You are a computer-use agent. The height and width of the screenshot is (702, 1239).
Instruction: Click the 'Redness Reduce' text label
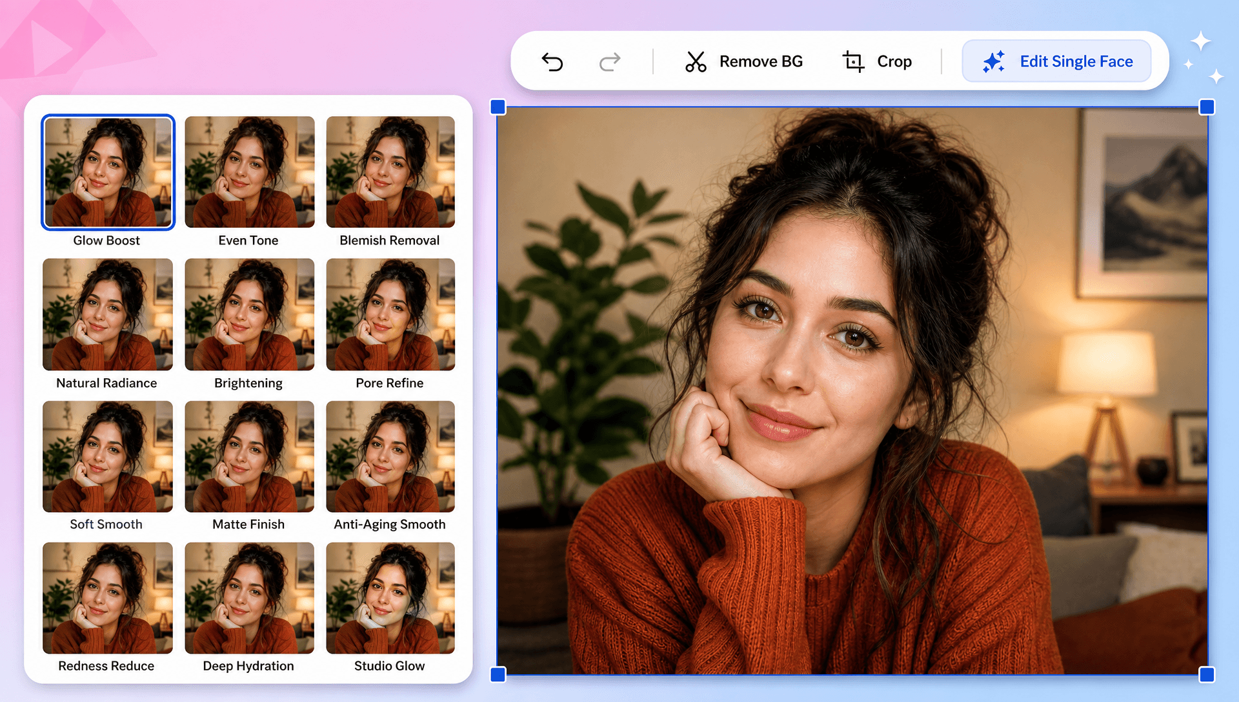point(106,666)
